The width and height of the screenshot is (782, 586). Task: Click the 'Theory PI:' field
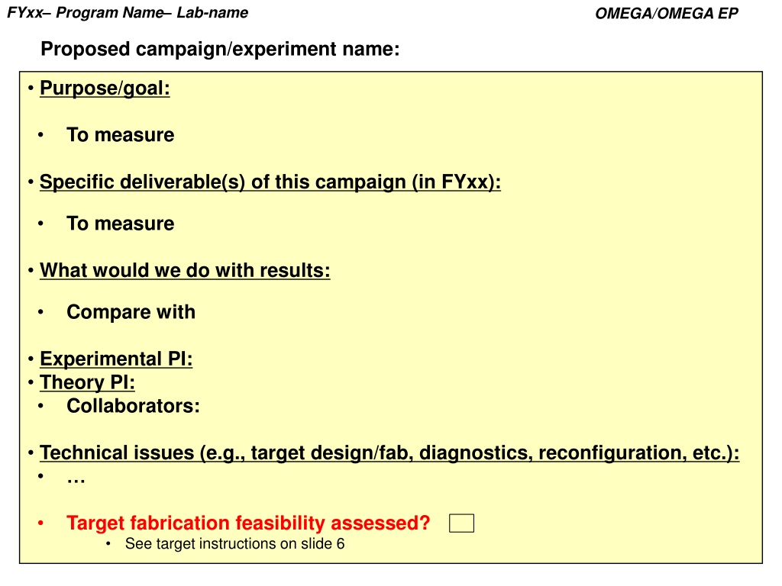pyautogui.click(x=87, y=382)
